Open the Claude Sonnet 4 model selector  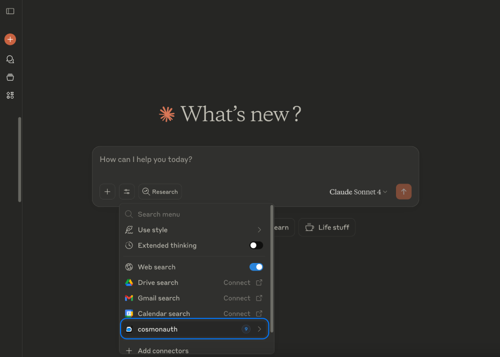coord(358,192)
